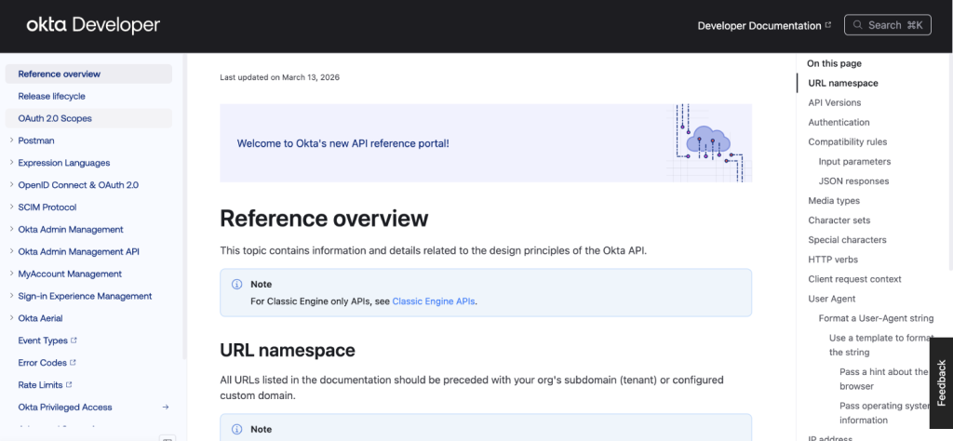The image size is (953, 441).
Task: Jump to Character sets section
Action: [x=839, y=220]
